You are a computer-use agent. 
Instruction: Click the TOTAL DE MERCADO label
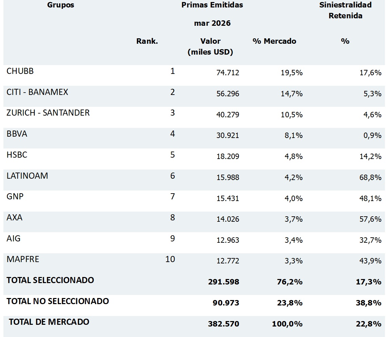pos(49,322)
